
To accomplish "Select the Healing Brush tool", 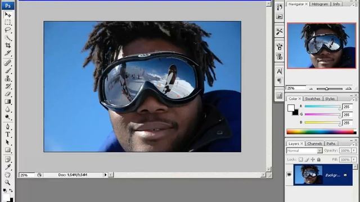I will point(7,62).
